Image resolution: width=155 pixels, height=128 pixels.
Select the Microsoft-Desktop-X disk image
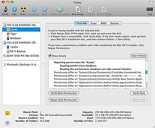(21, 65)
